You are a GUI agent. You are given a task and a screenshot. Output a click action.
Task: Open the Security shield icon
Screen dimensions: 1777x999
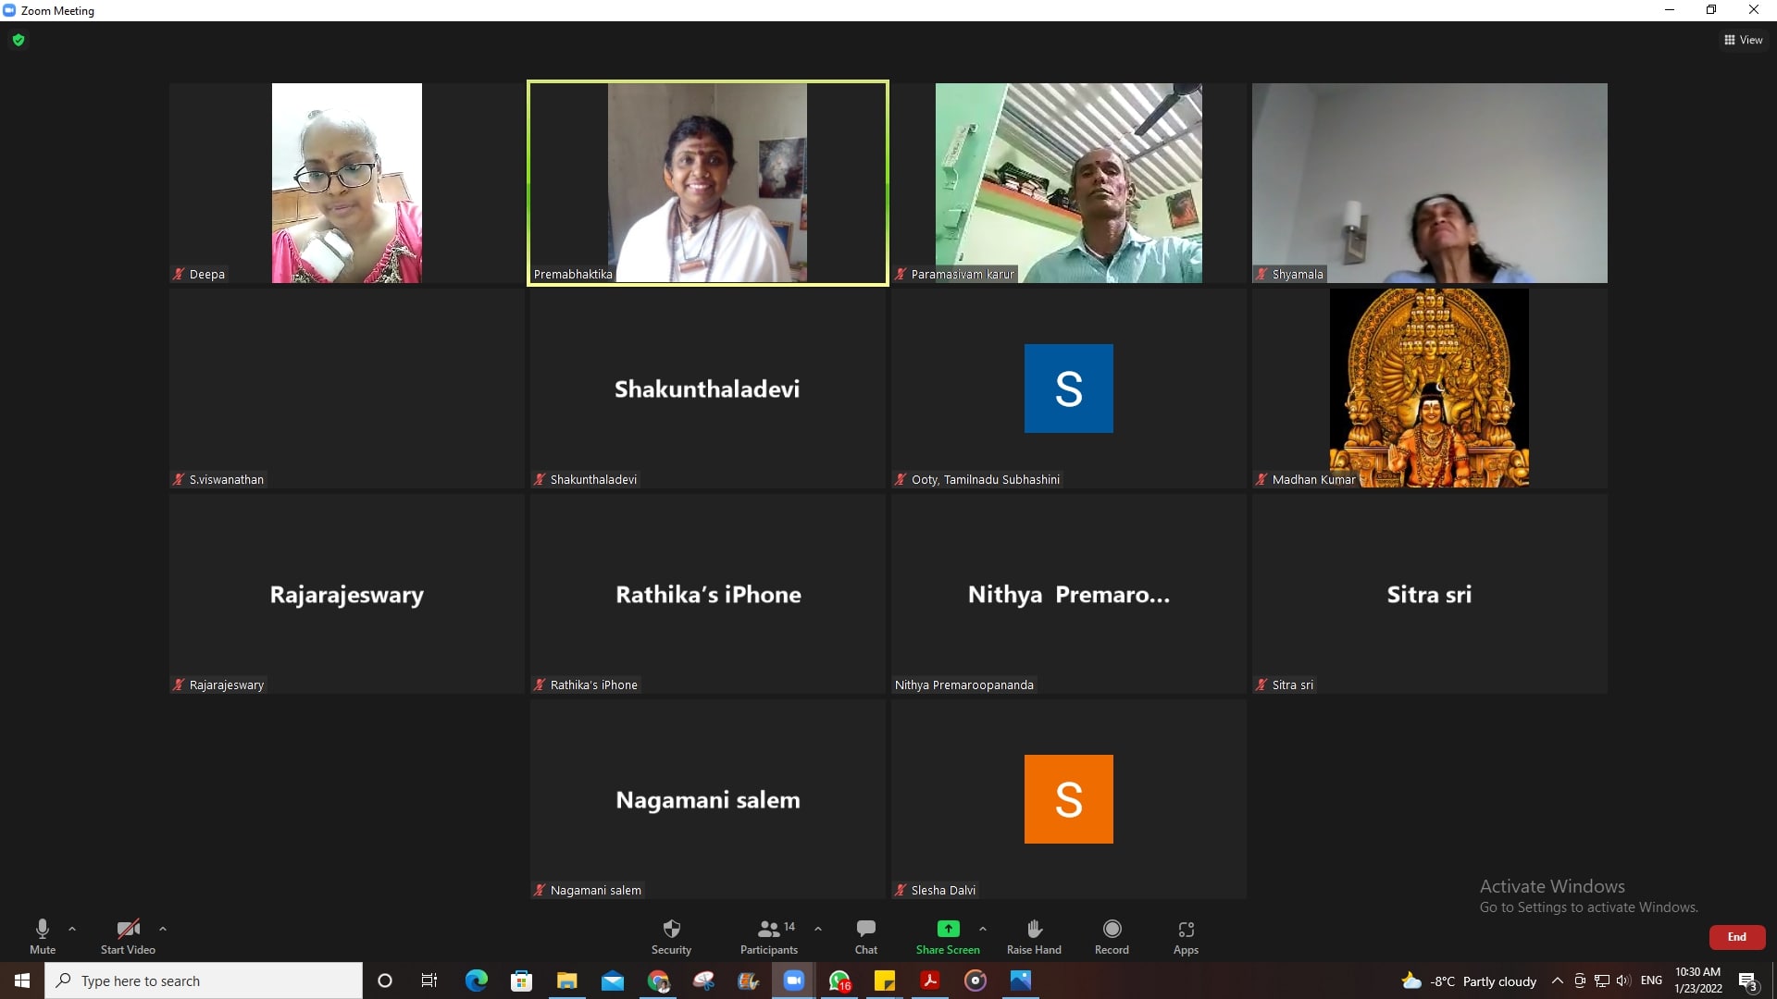tap(671, 929)
